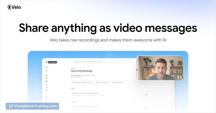This screenshot has height=113, width=216.
Task: Open the bookmark icon in the sidebar
Action: coord(46,84)
